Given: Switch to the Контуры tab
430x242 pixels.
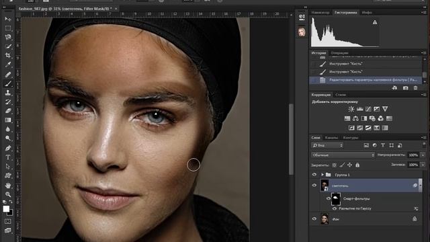Looking at the screenshot, I should tap(351, 138).
